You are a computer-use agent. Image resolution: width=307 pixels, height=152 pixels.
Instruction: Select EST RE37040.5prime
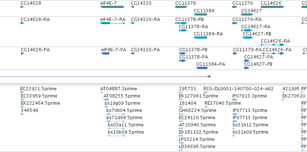pyautogui.click(x=223, y=103)
